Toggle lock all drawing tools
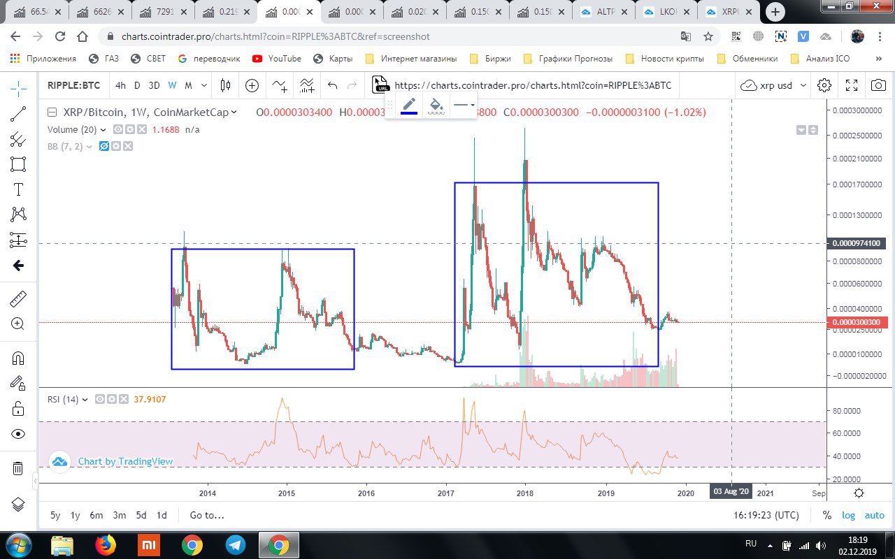 [18, 408]
